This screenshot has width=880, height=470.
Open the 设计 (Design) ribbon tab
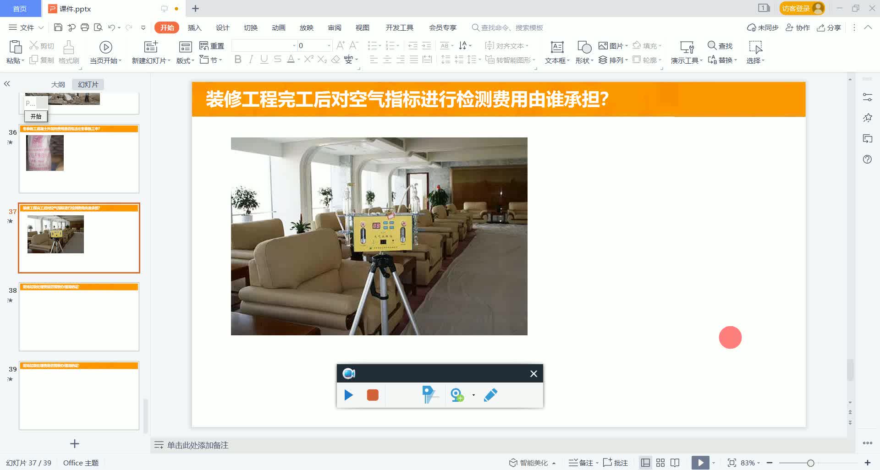222,27
